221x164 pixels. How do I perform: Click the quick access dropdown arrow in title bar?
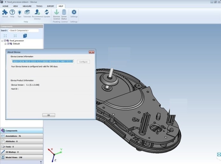pos(5,2)
